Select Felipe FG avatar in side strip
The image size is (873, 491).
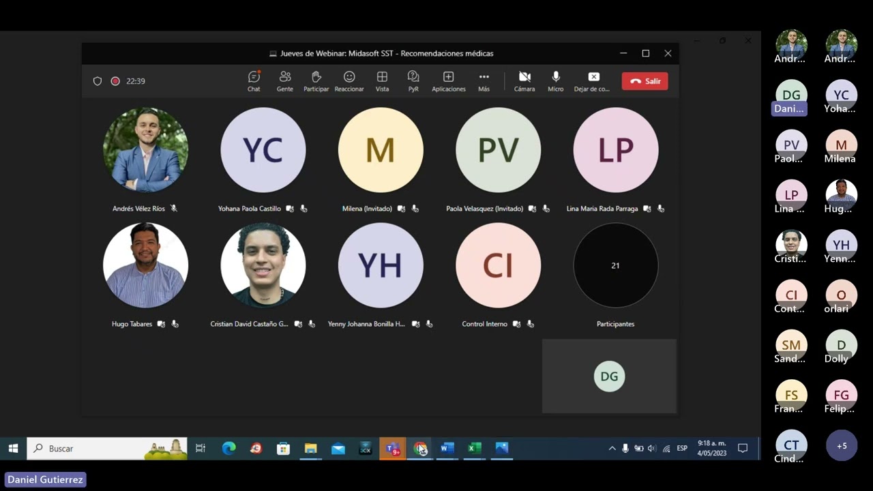[x=842, y=397]
